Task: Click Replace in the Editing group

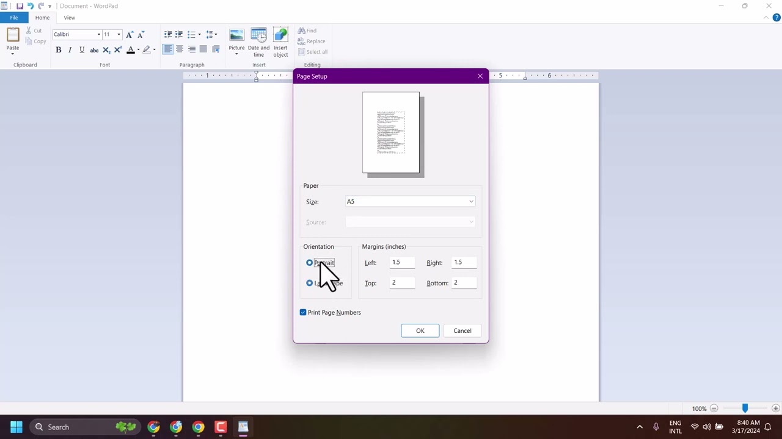Action: [312, 41]
